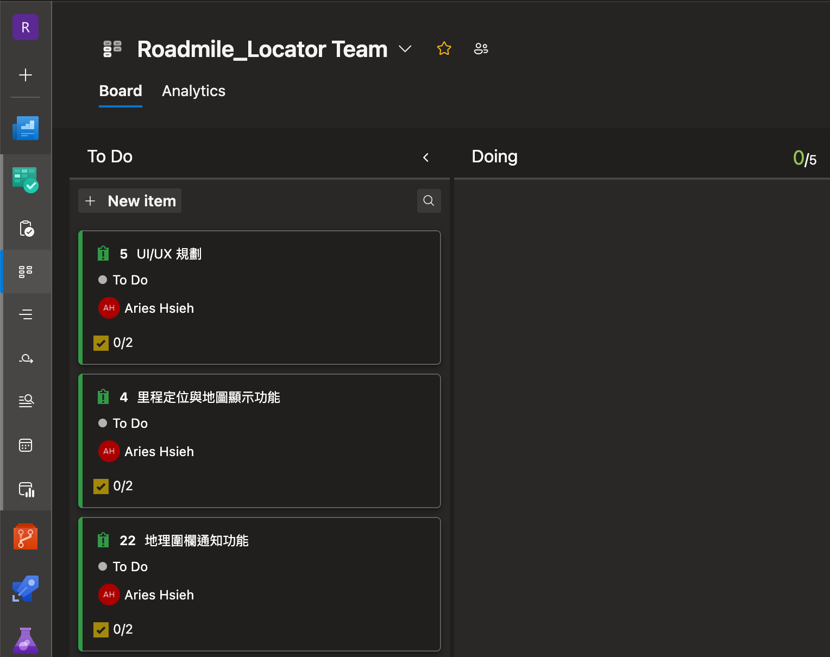Screen dimensions: 830x657
Task: Open Work items clipboard icon
Action: coord(26,229)
